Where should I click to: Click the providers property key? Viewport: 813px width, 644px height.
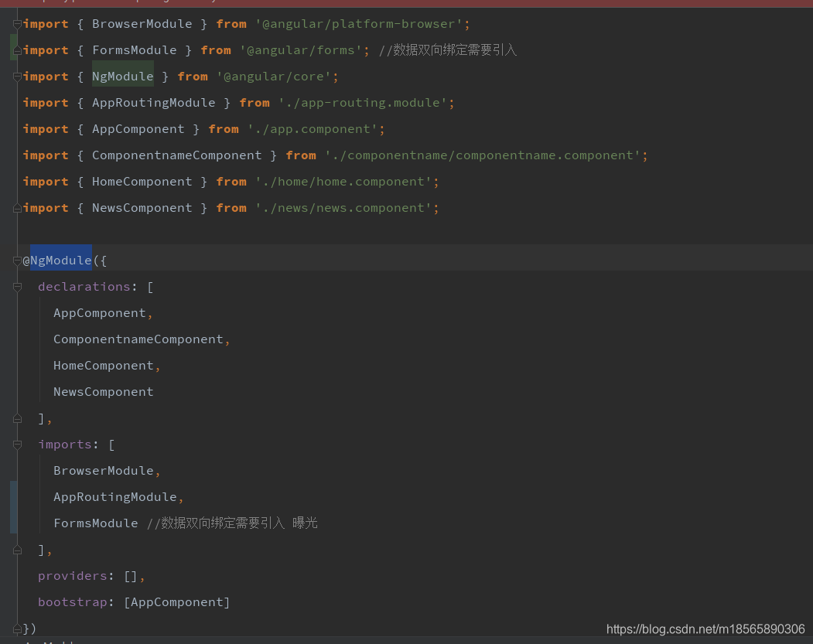click(x=72, y=576)
